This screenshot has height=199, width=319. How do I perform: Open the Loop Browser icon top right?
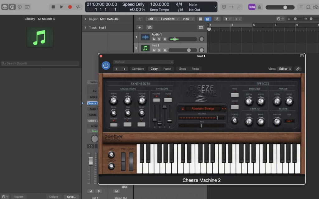308,7
